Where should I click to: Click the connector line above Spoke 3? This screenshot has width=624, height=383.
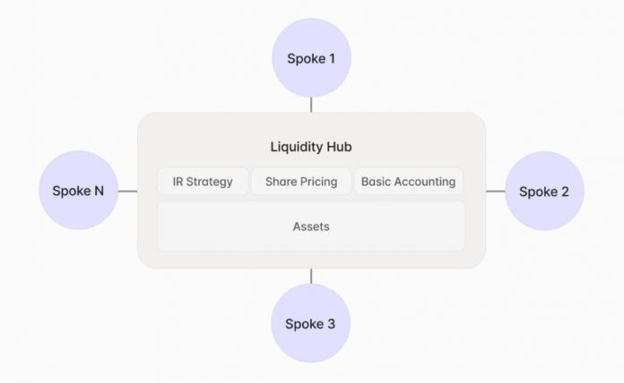[x=311, y=276]
